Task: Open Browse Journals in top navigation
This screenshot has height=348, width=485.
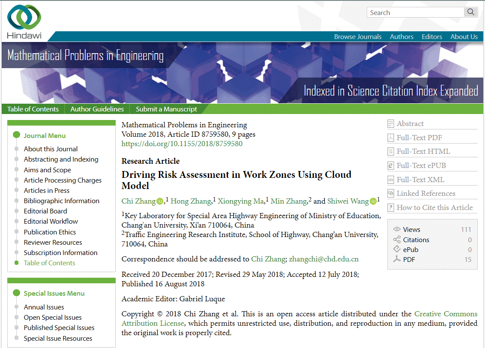Action: click(358, 36)
